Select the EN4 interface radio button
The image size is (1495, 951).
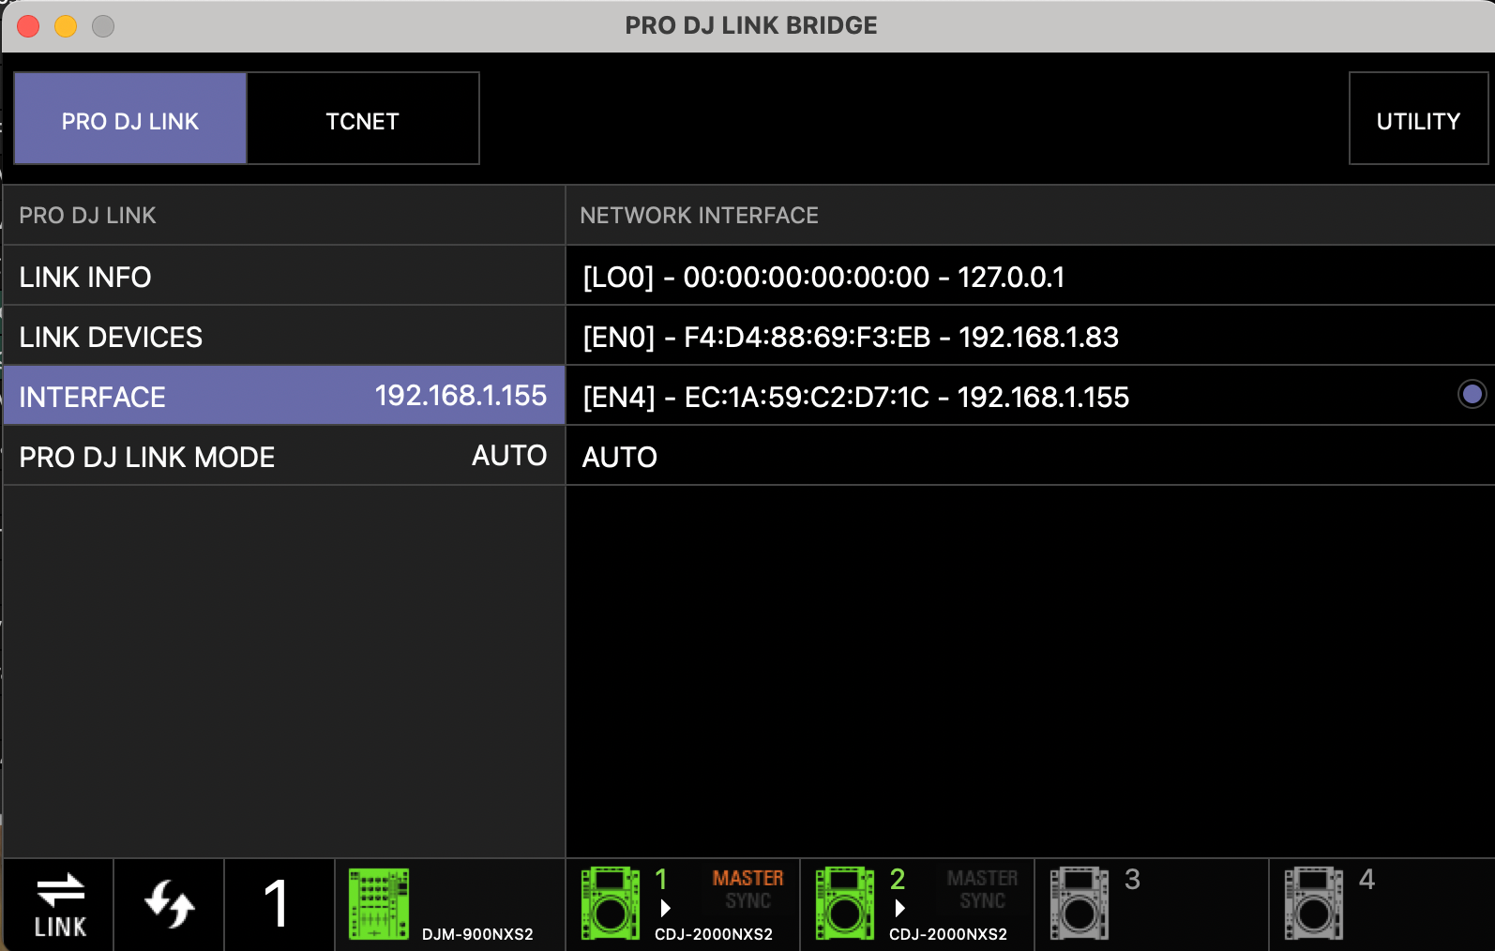tap(1472, 395)
